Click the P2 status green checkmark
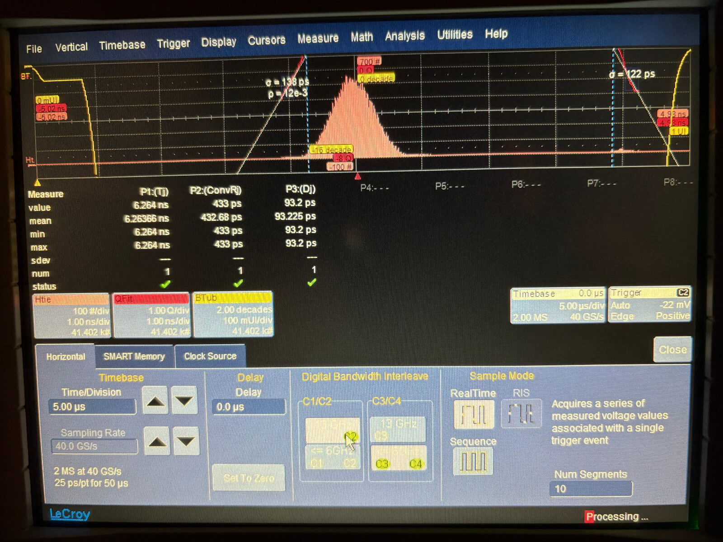 click(238, 283)
